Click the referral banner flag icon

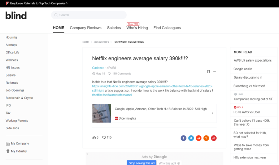click(8, 3)
